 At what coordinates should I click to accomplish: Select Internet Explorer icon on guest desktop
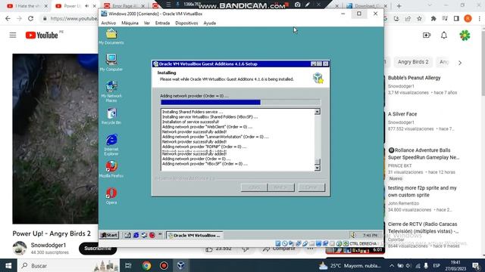pyautogui.click(x=111, y=144)
